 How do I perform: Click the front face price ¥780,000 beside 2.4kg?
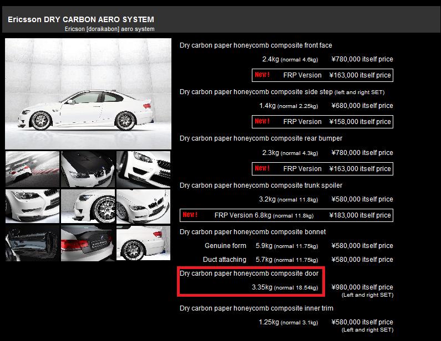pyautogui.click(x=362, y=59)
